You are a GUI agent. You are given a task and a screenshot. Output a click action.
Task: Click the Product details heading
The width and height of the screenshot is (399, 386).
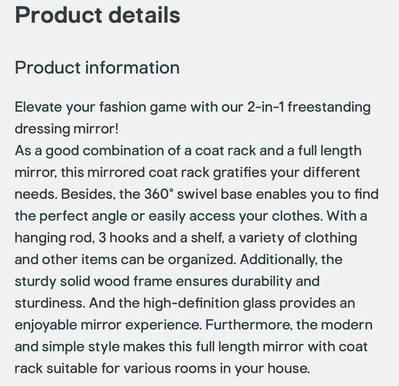tap(98, 15)
